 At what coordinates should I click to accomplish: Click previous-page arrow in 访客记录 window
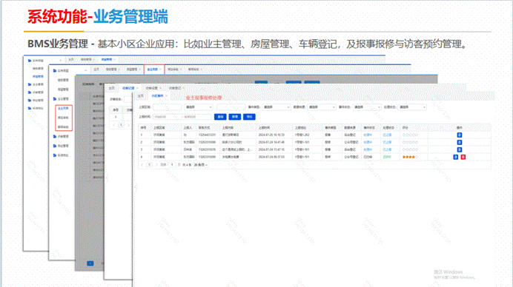pyautogui.click(x=114, y=125)
